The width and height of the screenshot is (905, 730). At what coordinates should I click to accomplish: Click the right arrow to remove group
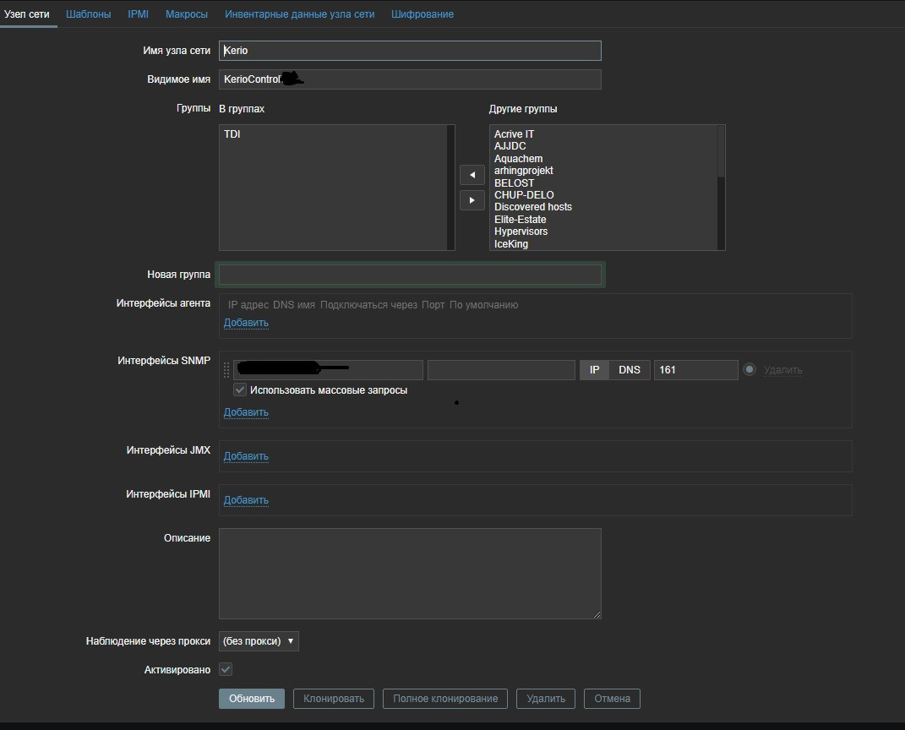pyautogui.click(x=472, y=200)
